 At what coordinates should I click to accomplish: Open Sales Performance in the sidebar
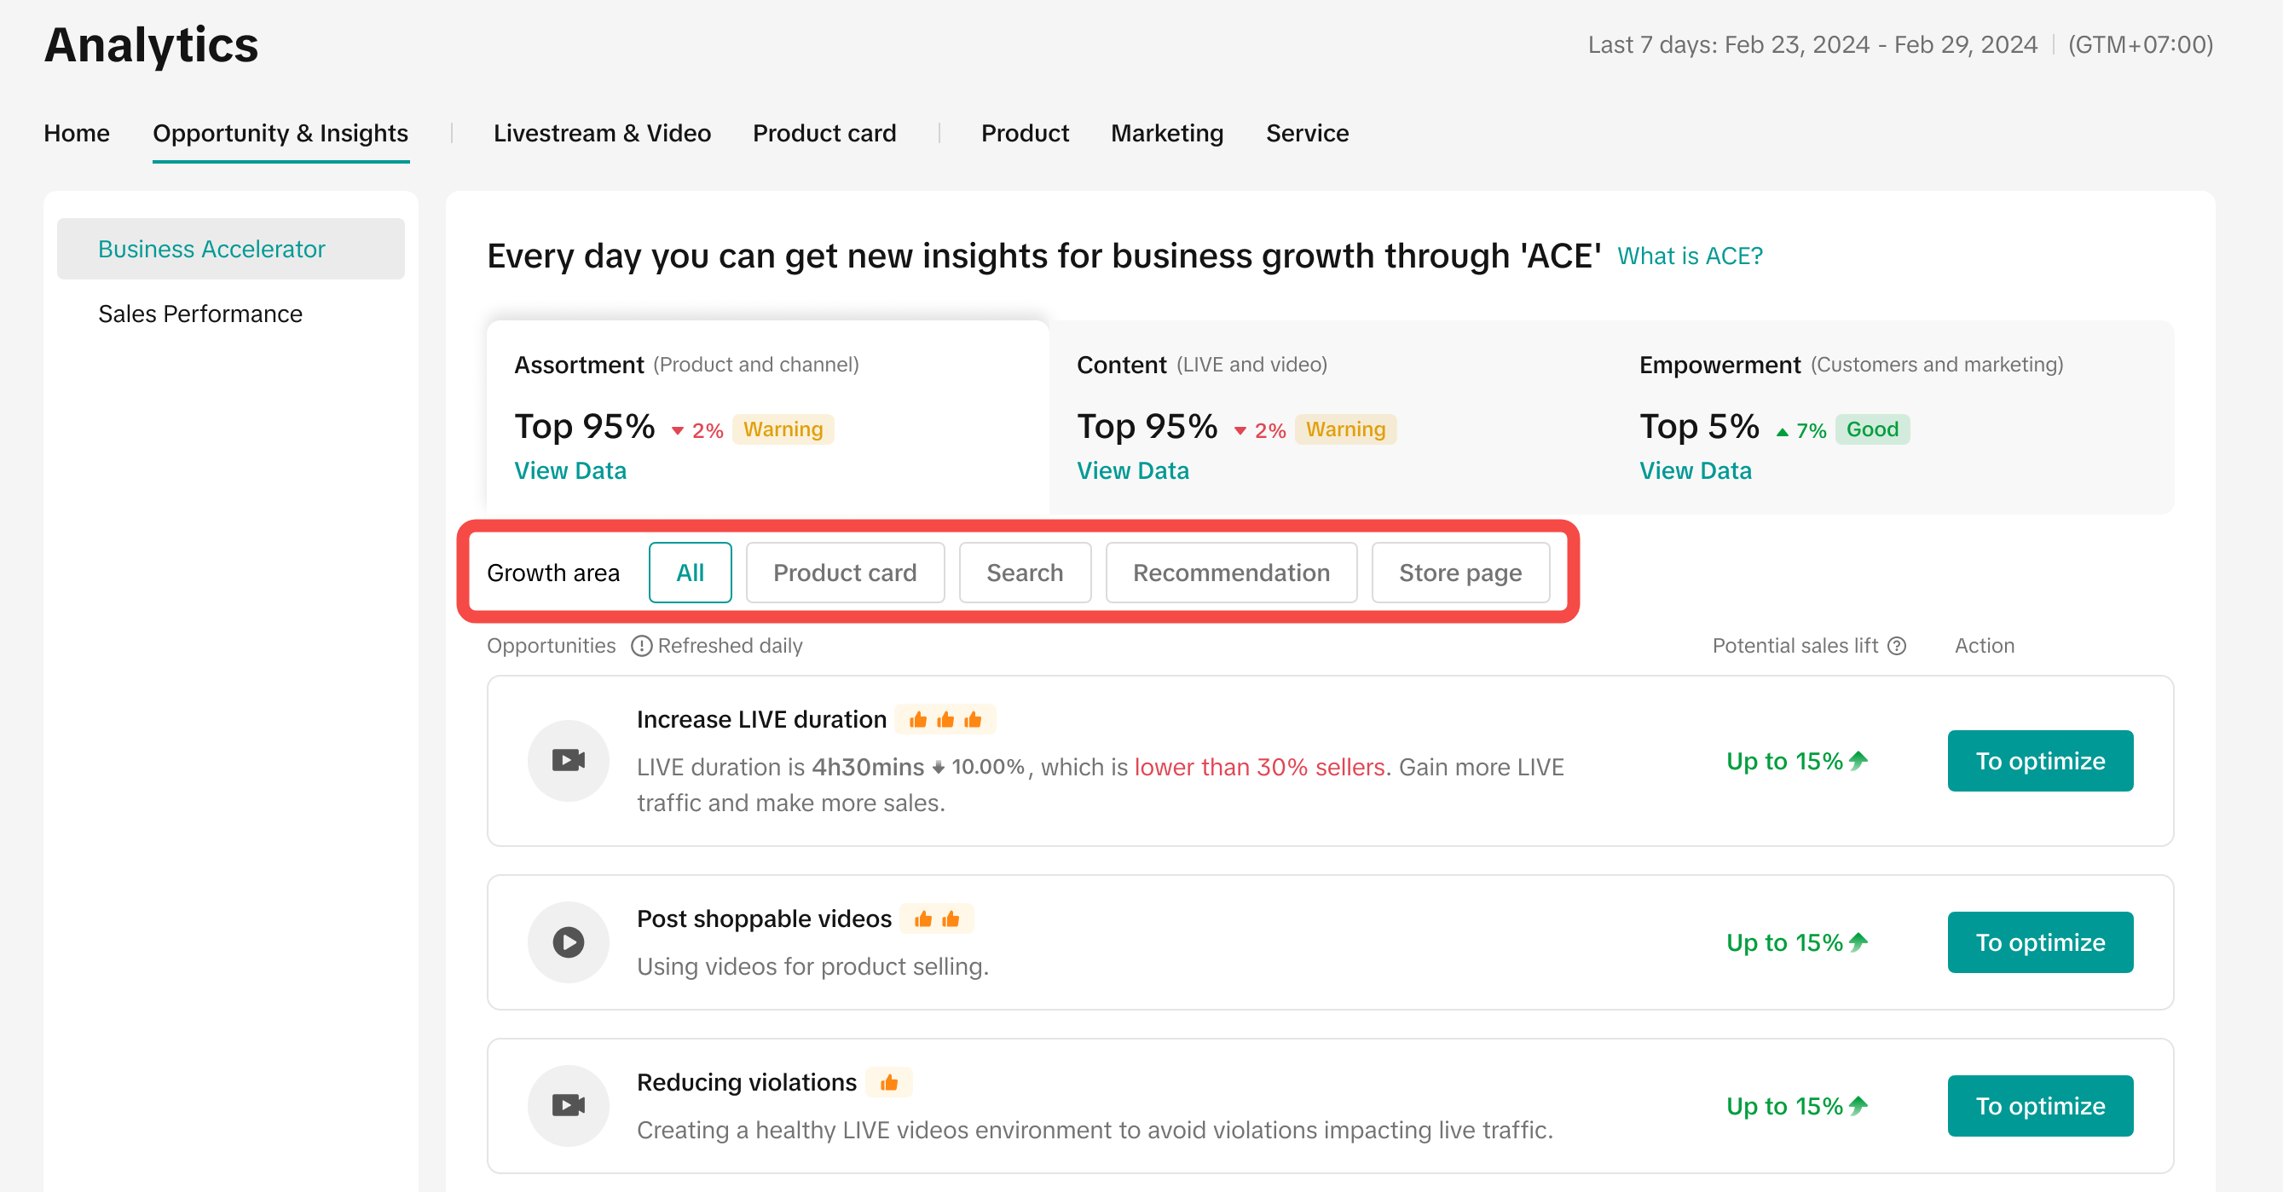[200, 314]
